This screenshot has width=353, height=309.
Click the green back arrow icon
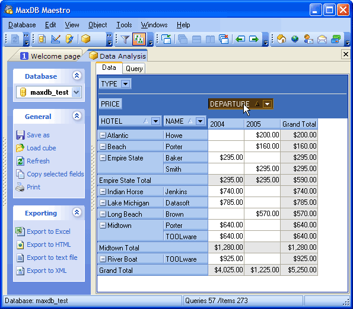click(x=240, y=39)
